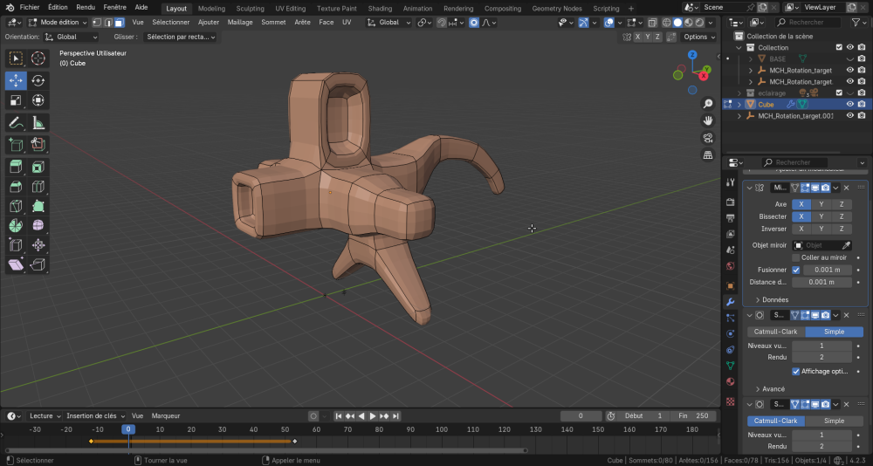Select the Measure tool

38,123
